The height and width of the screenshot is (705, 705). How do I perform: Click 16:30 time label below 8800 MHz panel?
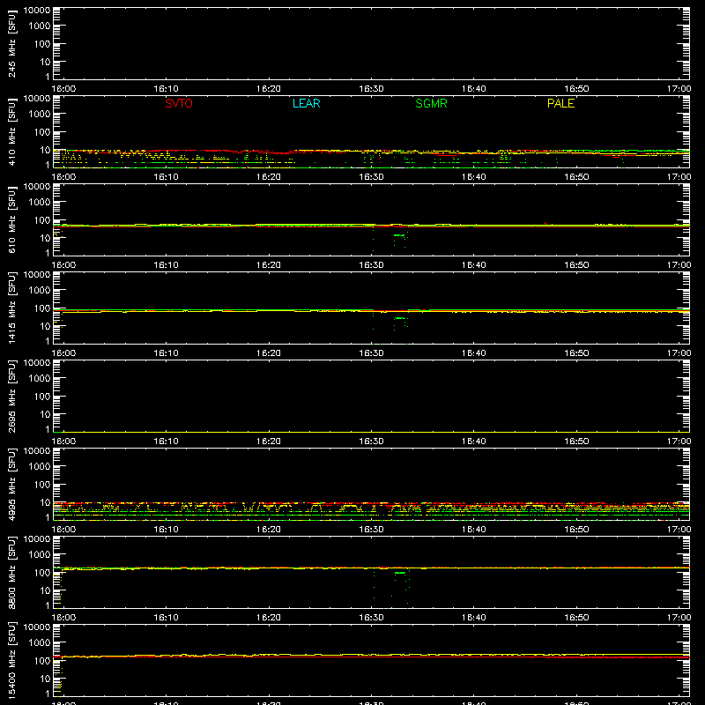click(371, 618)
